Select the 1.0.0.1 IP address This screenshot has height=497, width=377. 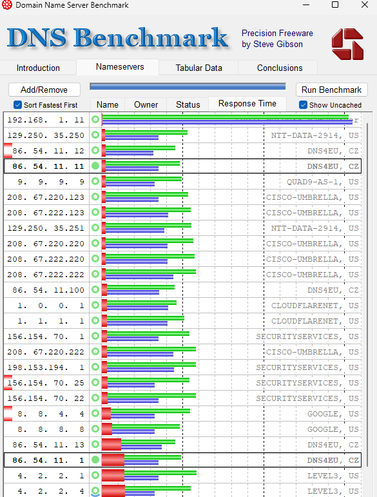pyautogui.click(x=51, y=306)
